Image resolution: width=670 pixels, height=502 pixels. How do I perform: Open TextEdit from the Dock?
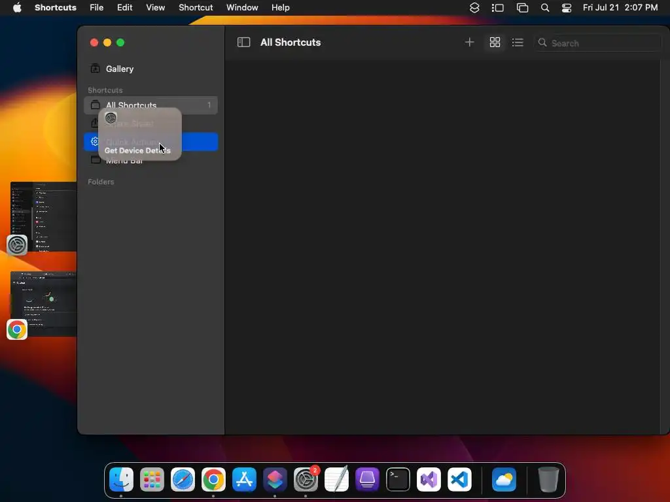click(x=337, y=479)
